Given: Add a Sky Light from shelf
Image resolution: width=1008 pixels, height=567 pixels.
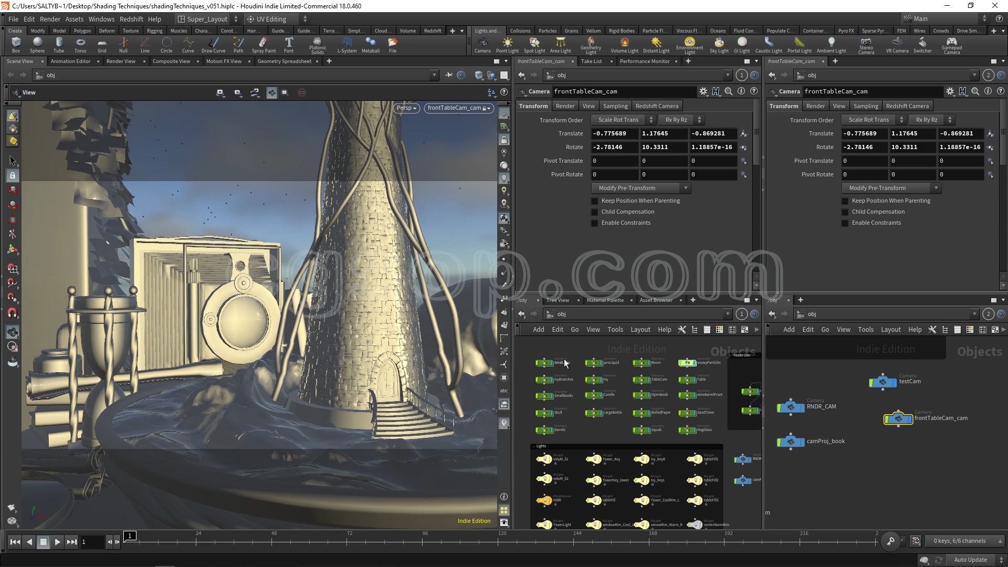Looking at the screenshot, I should point(719,45).
